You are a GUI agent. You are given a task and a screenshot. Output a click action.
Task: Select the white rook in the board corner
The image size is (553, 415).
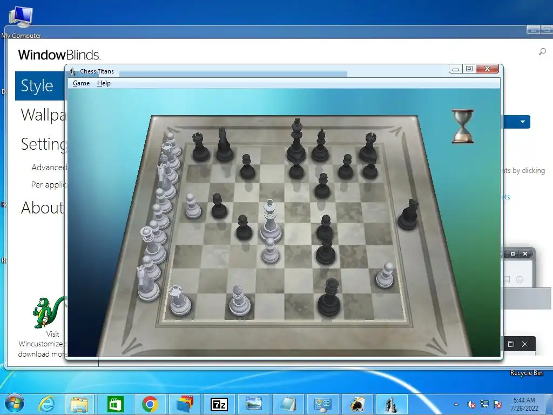pos(179,300)
